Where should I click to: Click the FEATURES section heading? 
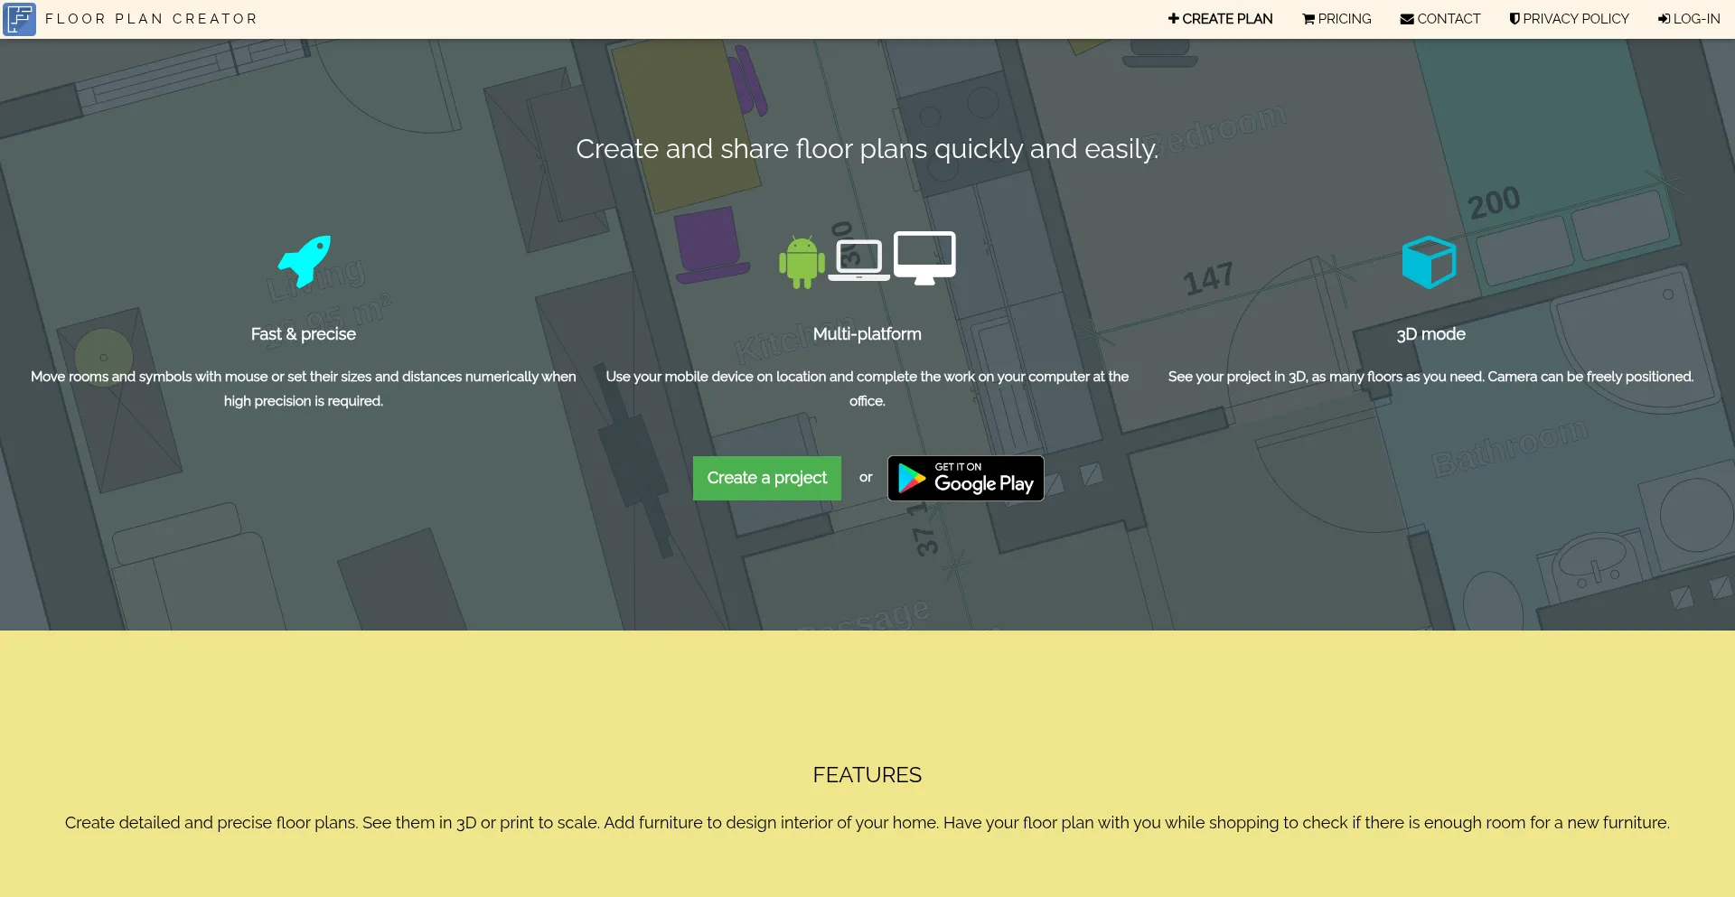[867, 775]
